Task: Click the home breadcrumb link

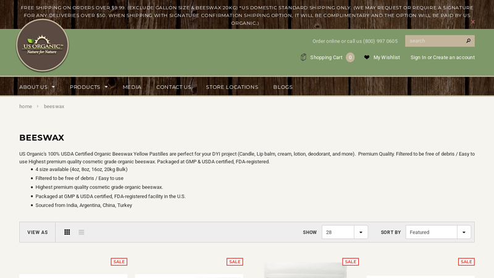Action: tap(25, 106)
